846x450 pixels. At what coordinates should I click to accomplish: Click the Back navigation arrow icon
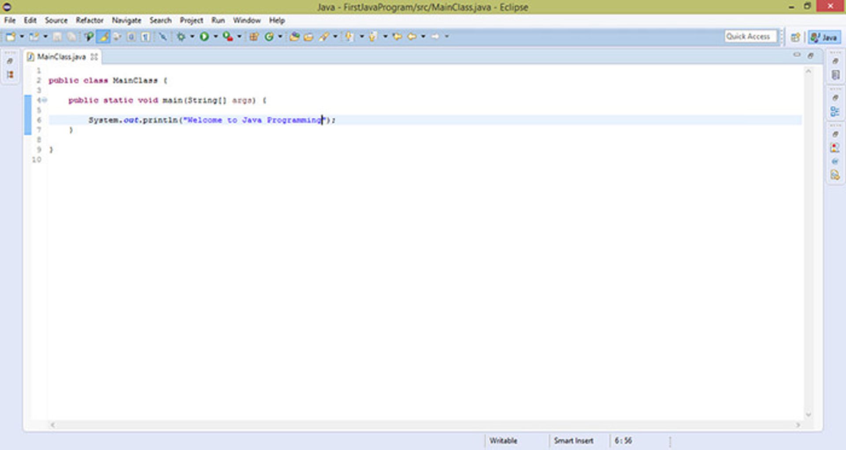click(412, 37)
